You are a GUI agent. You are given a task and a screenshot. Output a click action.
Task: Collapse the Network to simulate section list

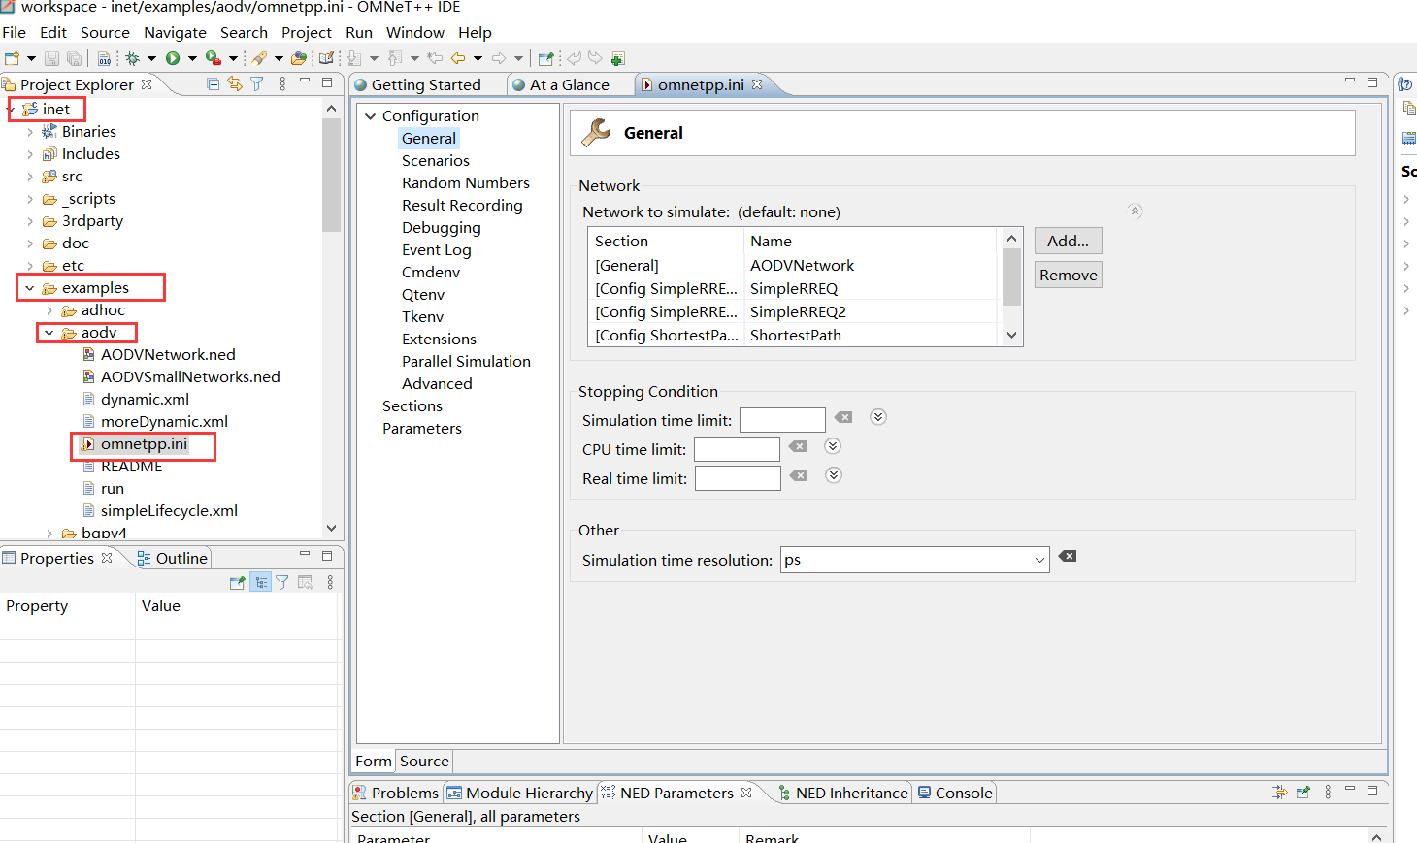click(x=1135, y=211)
